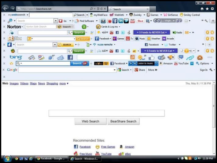
Task: Expand Games dropdown in mywebsearch toolbar
Action: pyautogui.click(x=161, y=15)
